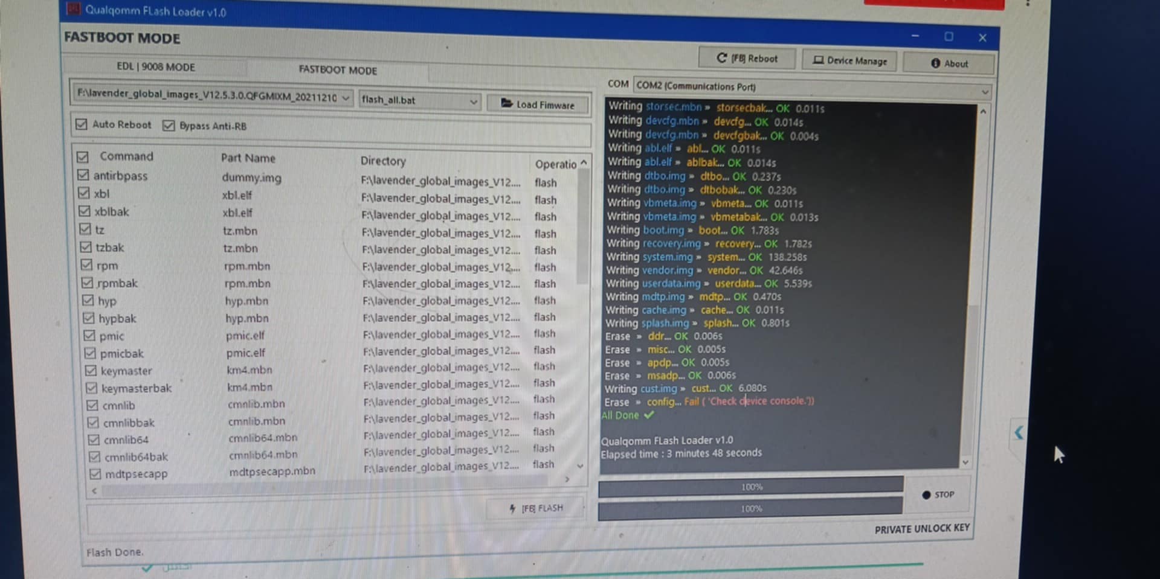1160x579 pixels.
Task: Uncheck the cmnlib partition
Action: [92, 405]
